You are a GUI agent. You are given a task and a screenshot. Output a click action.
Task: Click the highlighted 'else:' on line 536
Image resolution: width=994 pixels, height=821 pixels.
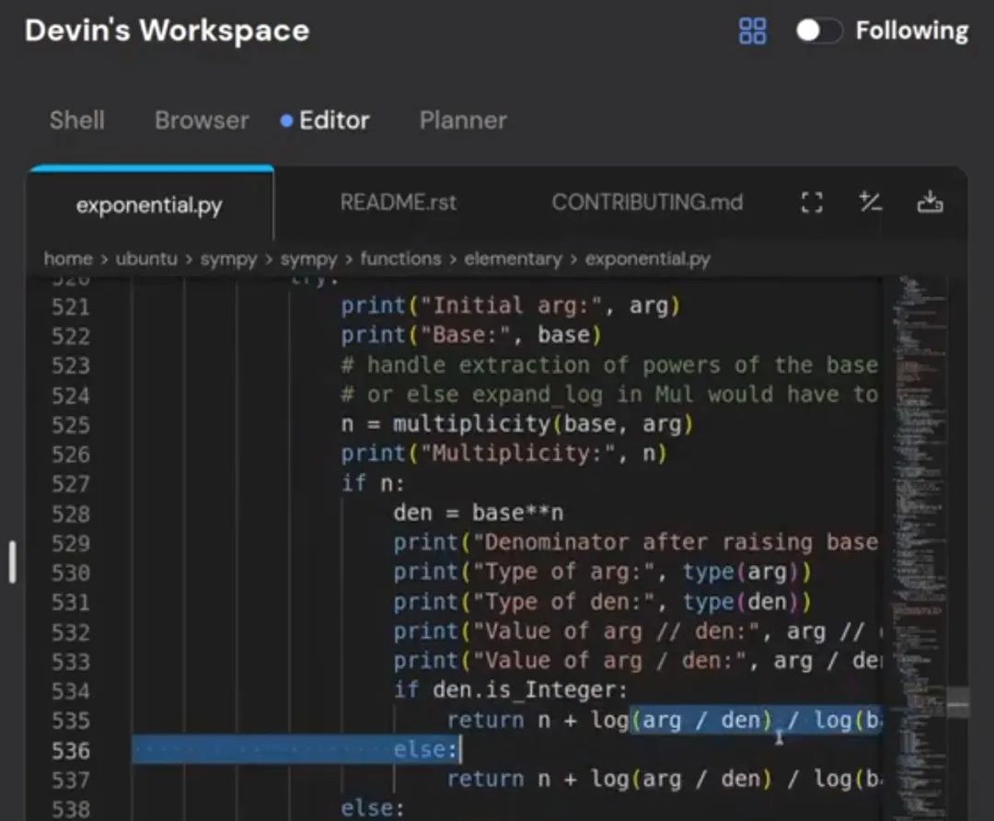425,749
